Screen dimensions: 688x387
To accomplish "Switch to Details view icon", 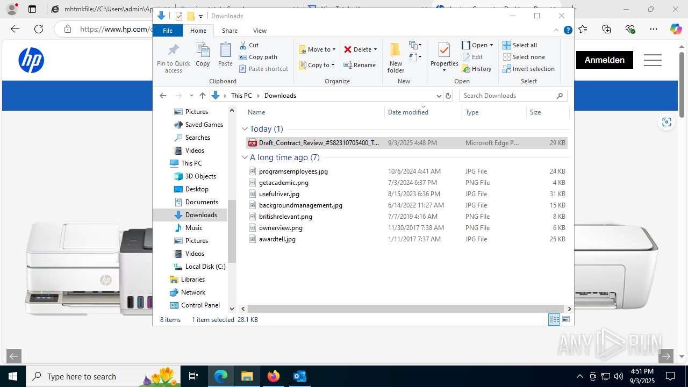I will point(554,320).
